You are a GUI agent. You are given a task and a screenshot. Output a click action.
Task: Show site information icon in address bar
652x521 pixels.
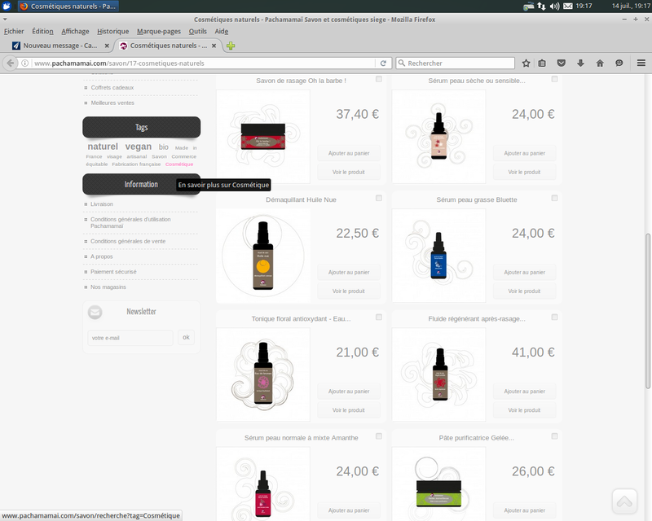click(x=25, y=63)
